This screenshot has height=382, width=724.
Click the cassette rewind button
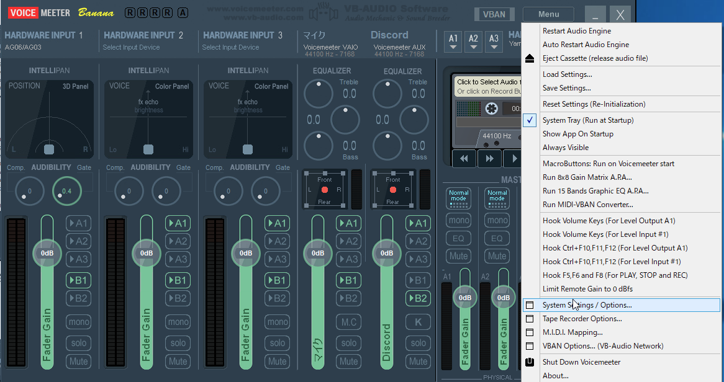click(x=464, y=158)
